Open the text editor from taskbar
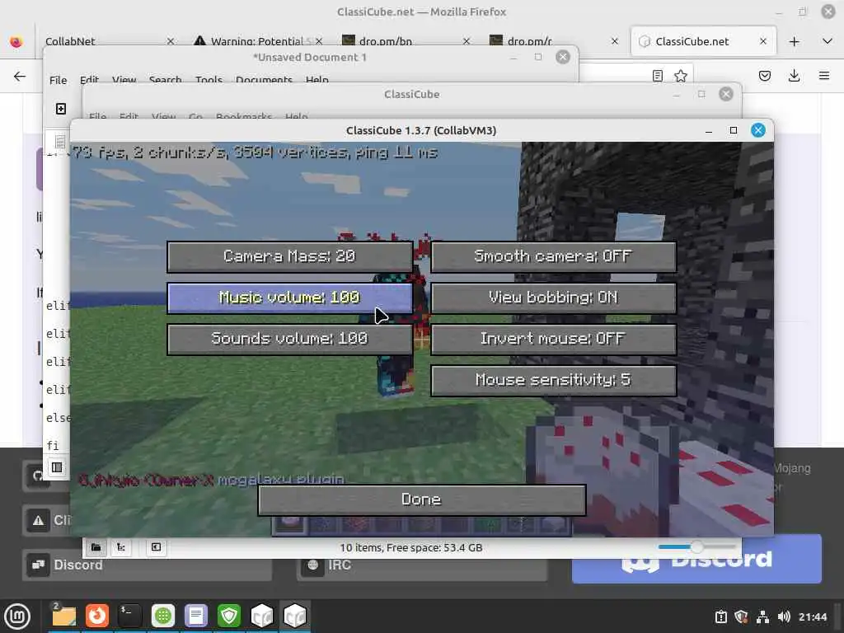 [196, 617]
